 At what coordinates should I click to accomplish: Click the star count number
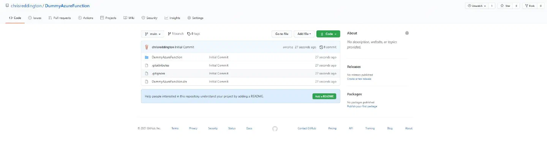[x=516, y=6]
